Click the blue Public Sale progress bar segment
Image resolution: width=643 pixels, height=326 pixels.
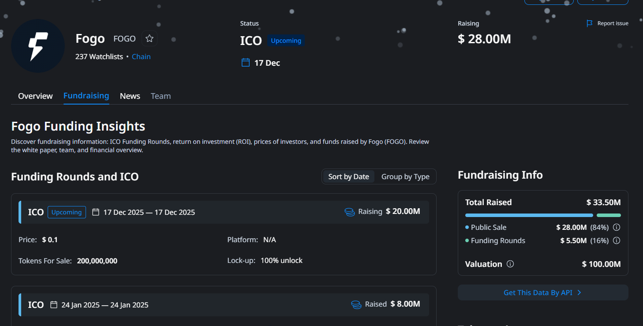529,215
